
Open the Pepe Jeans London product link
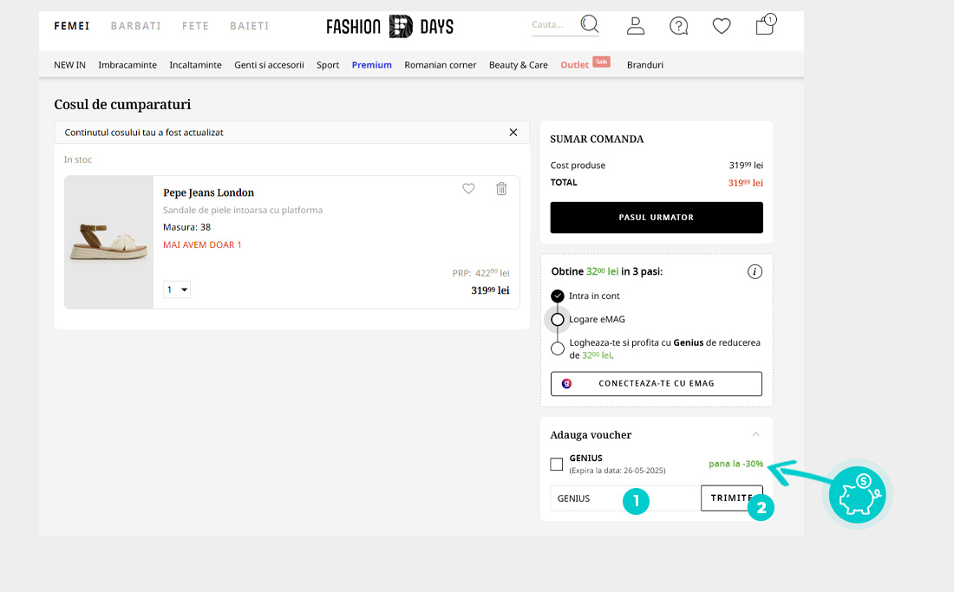209,192
